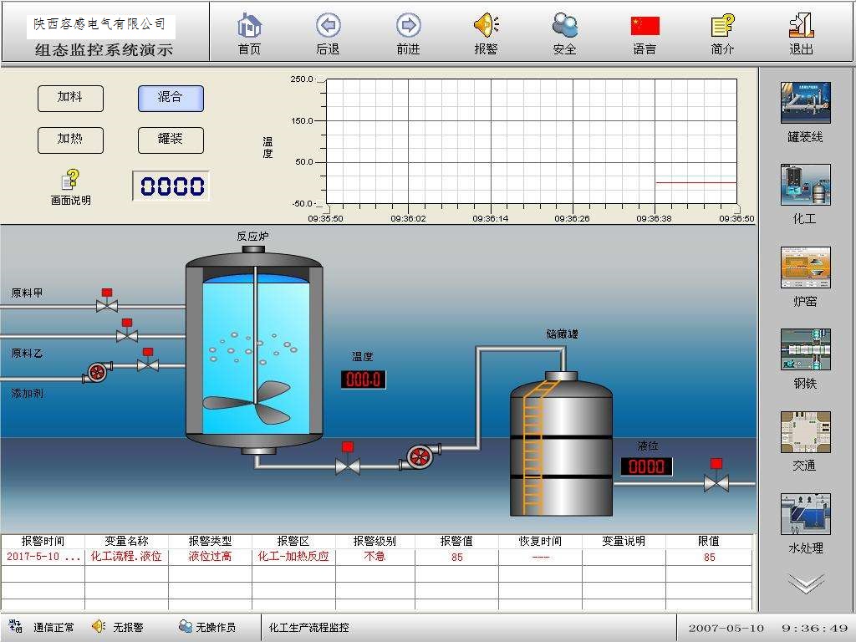Click the 通信正常 status icon
The height and width of the screenshot is (642, 856).
point(15,626)
